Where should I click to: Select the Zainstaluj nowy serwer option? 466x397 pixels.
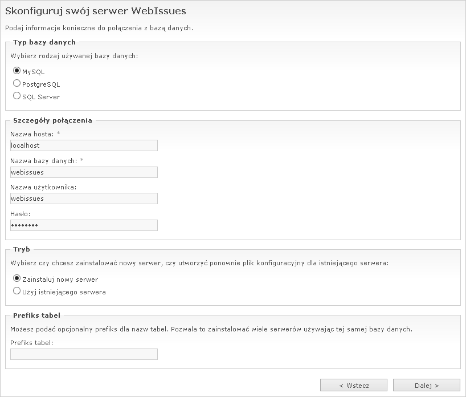(17, 279)
